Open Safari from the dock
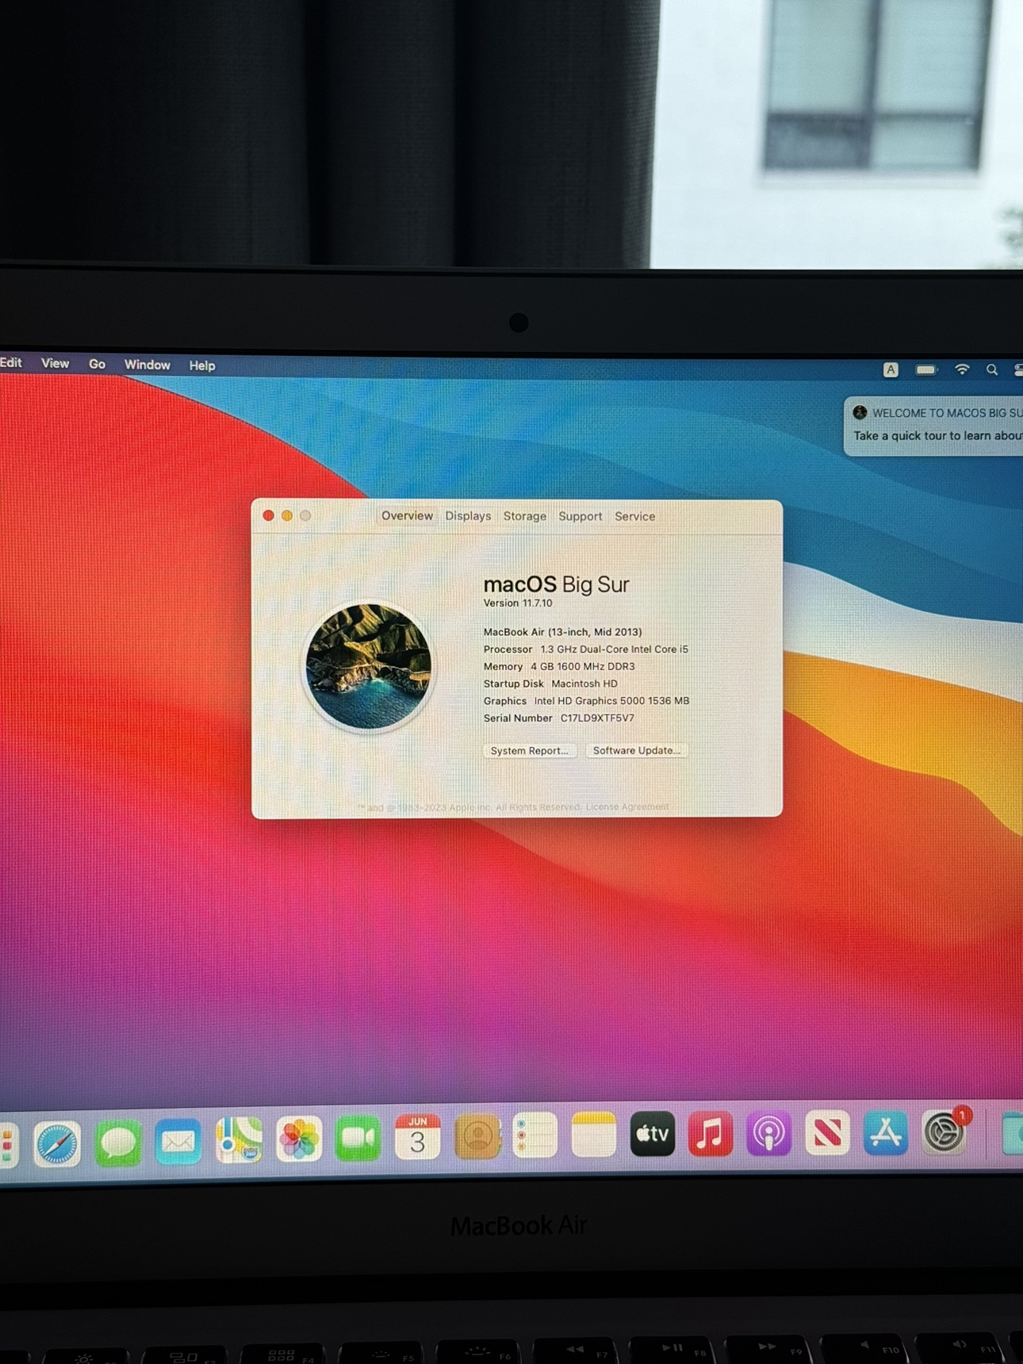The height and width of the screenshot is (1364, 1023). 57,1144
